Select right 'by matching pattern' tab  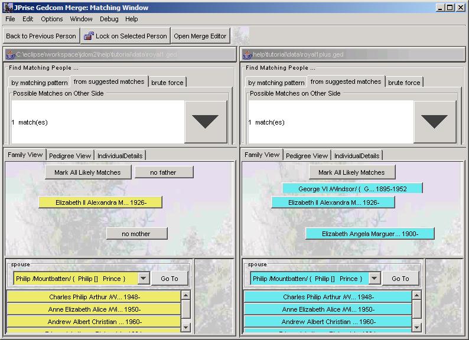coord(276,83)
